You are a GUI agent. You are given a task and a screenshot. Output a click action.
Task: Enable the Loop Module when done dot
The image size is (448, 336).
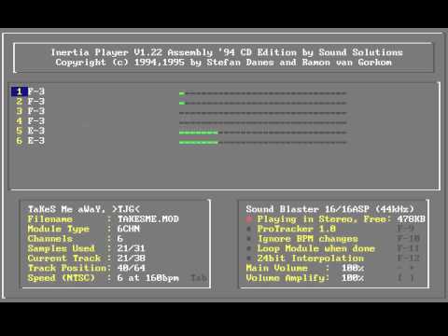tap(249, 248)
